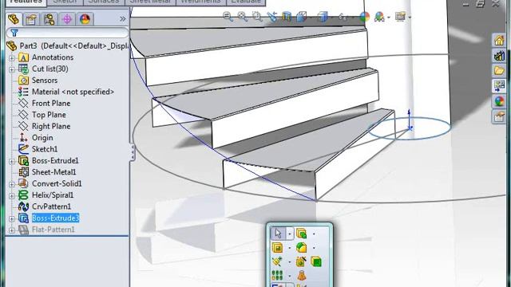
Task: Open the Weldments ribbon tab
Action: pyautogui.click(x=200, y=2)
